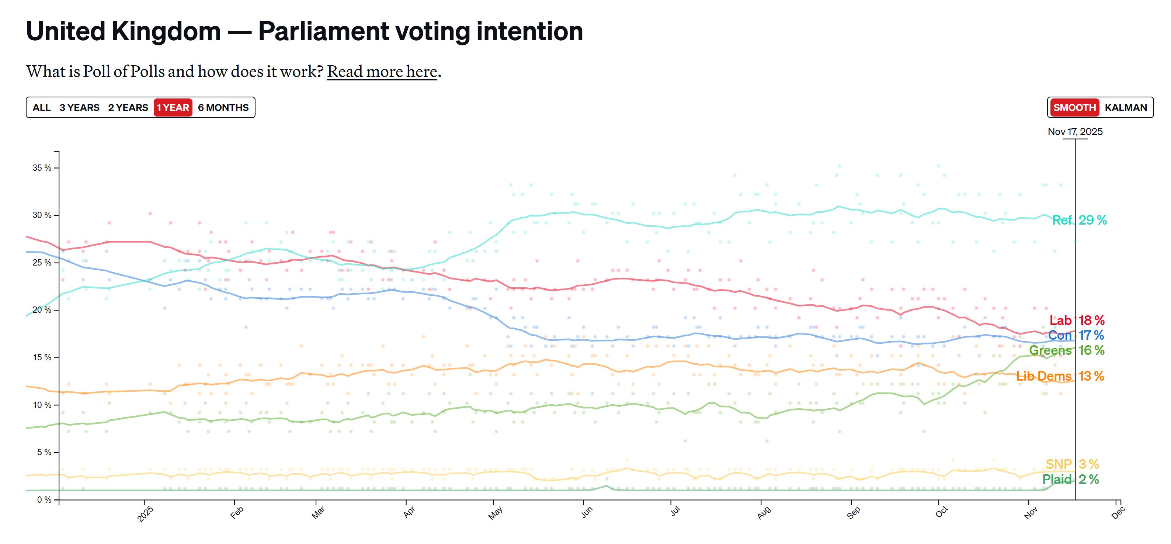Select the 3 YEARS view
Screen dimensions: 1171x544
tap(79, 107)
